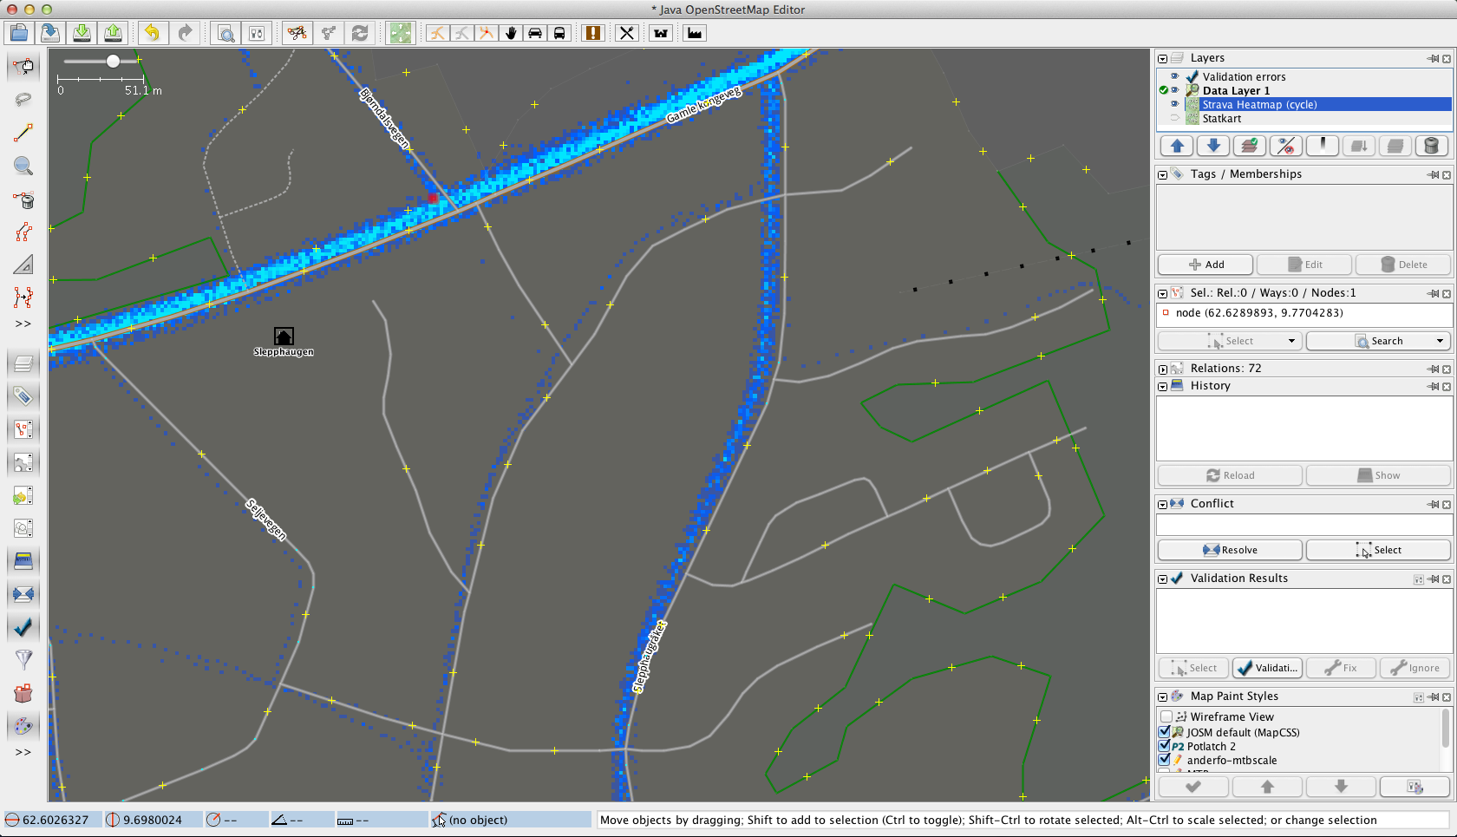Uncheck anderfo-mtbscale map style

tap(1165, 760)
